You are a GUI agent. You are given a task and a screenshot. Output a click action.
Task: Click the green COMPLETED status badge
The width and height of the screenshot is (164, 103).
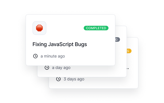96,28
